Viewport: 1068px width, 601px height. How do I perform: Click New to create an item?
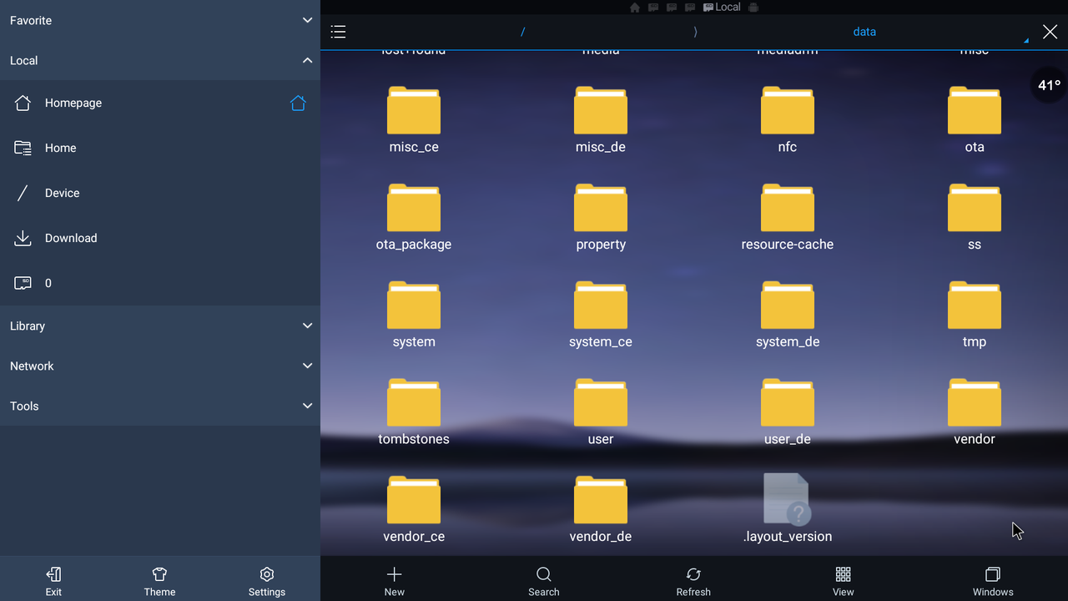395,581
